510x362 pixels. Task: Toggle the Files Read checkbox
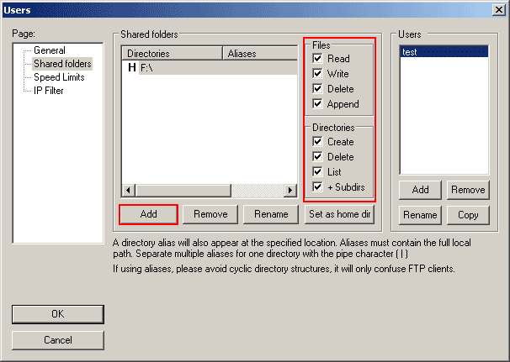(317, 59)
